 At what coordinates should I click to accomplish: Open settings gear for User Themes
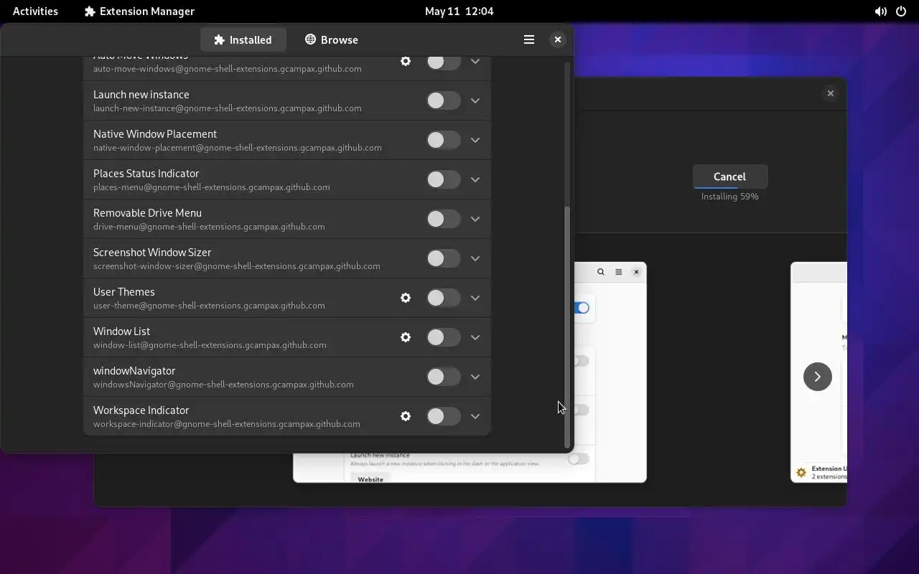[x=406, y=298]
